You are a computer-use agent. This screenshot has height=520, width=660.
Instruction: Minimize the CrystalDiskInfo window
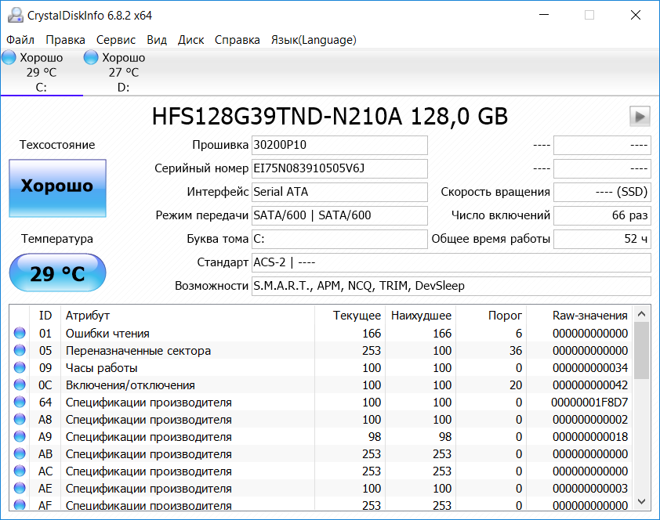click(x=544, y=15)
